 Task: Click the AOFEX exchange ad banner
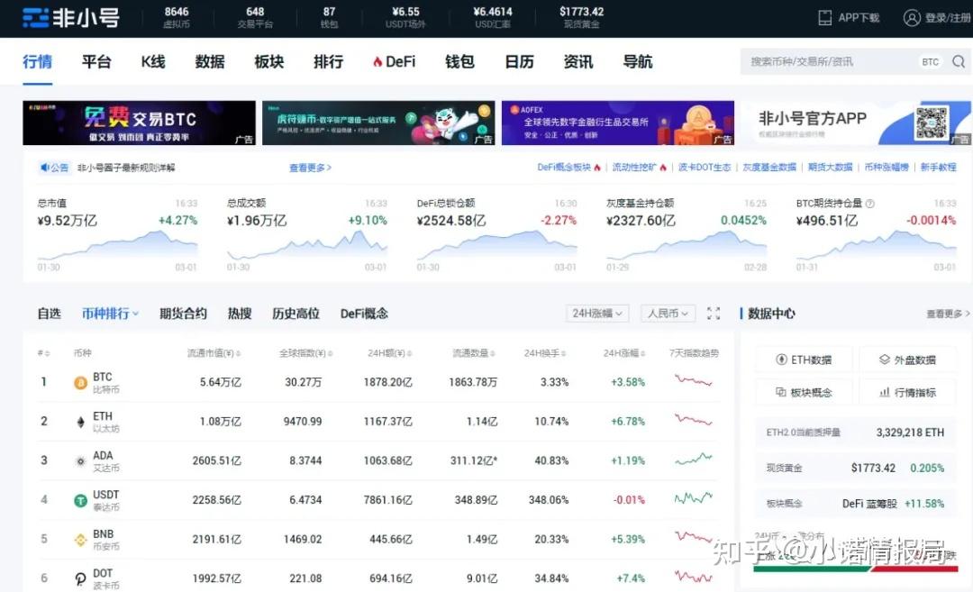tap(617, 123)
